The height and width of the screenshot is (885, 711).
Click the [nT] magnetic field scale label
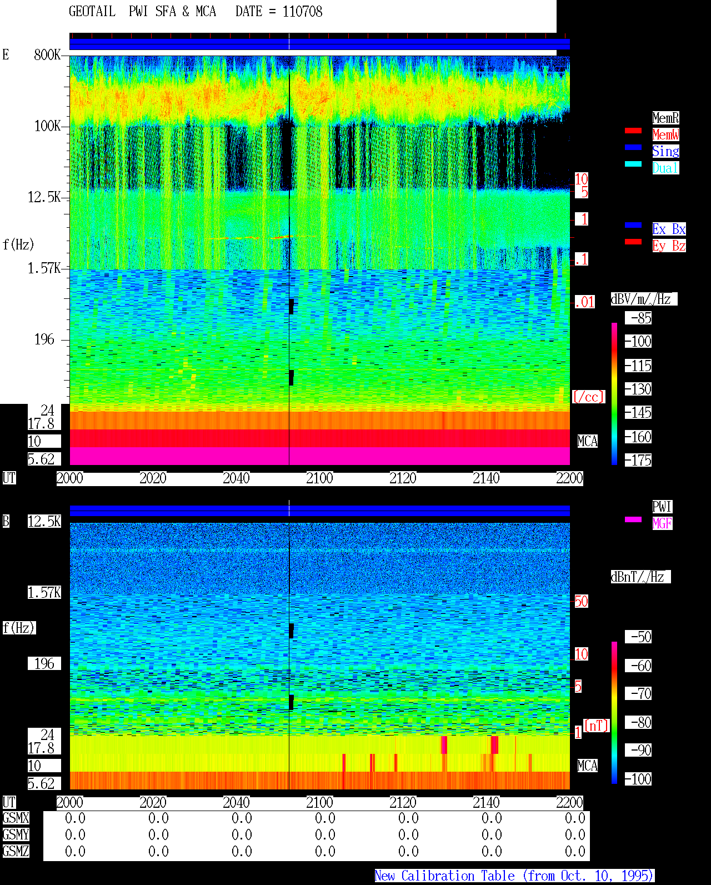[597, 726]
